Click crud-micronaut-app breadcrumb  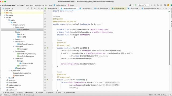click(7, 5)
